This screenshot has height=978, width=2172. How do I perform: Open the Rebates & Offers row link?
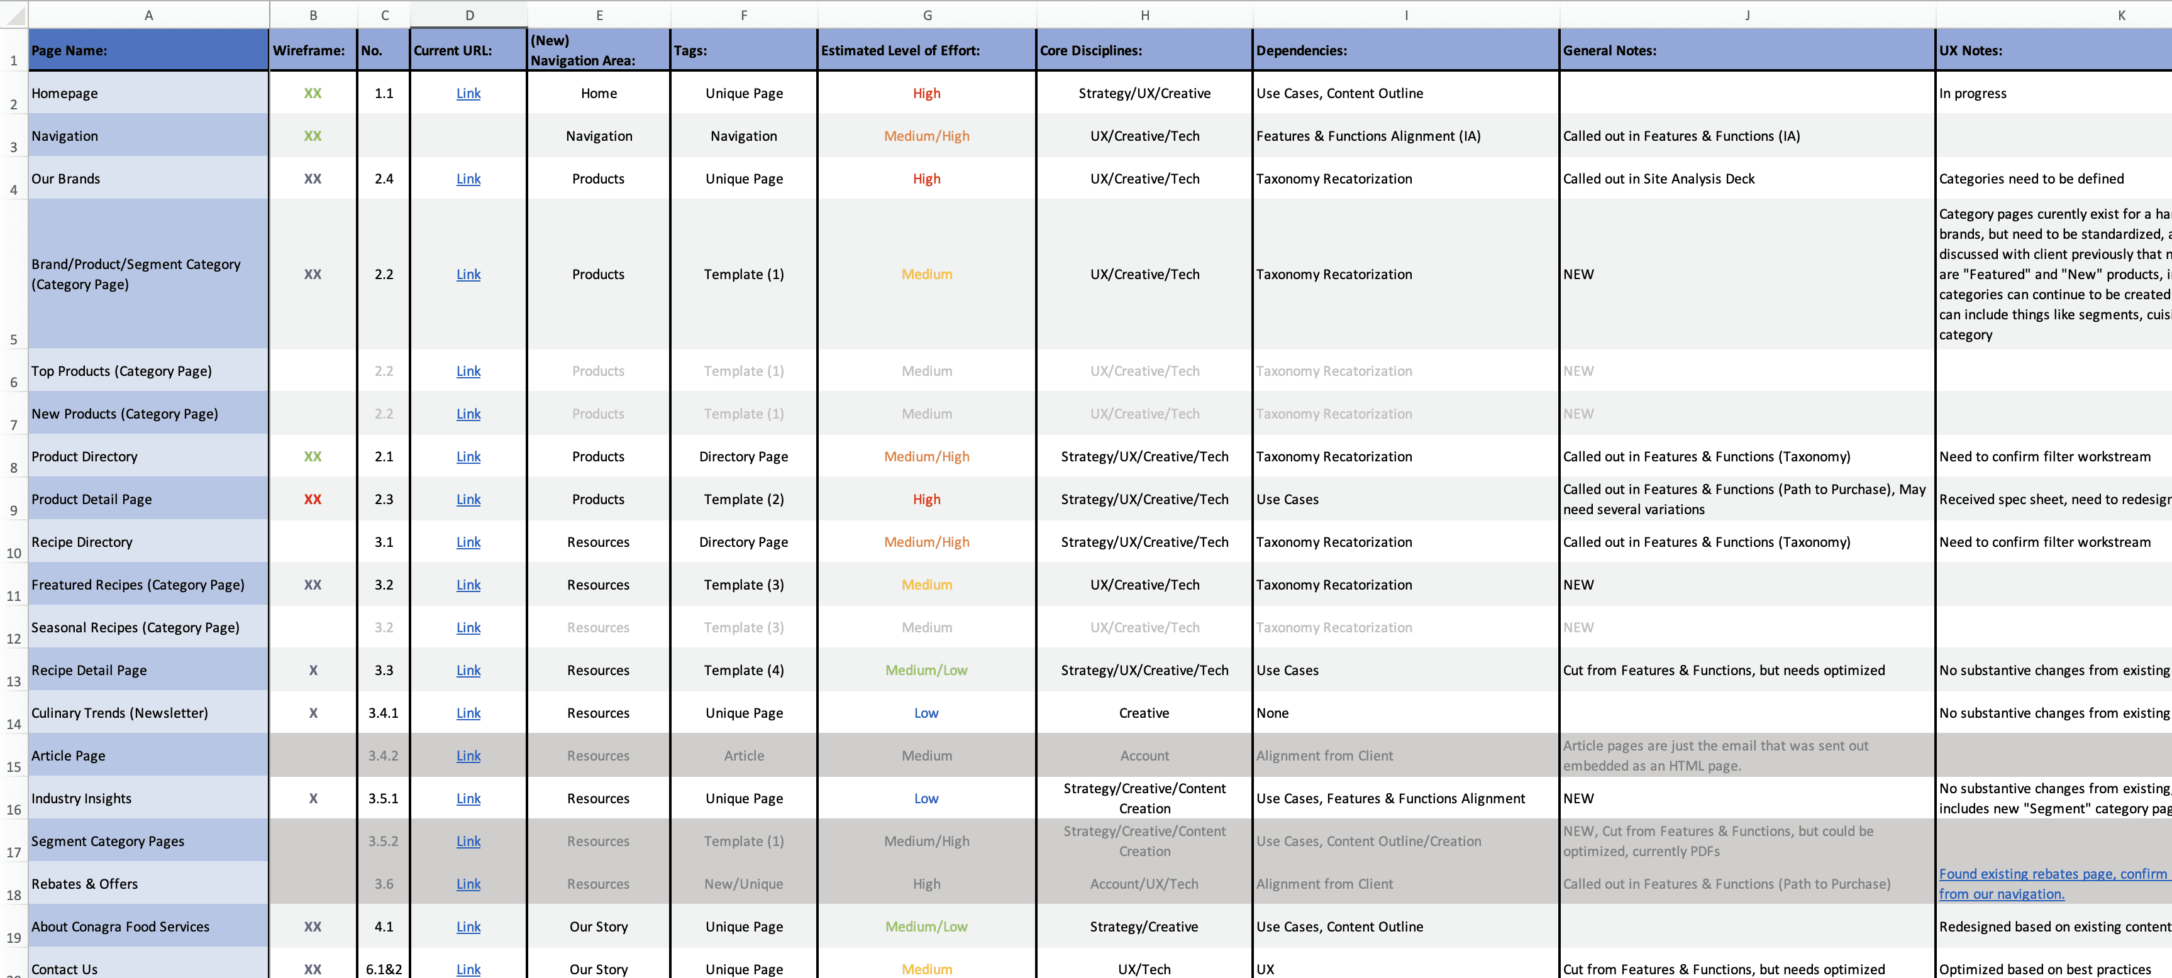pyautogui.click(x=468, y=884)
